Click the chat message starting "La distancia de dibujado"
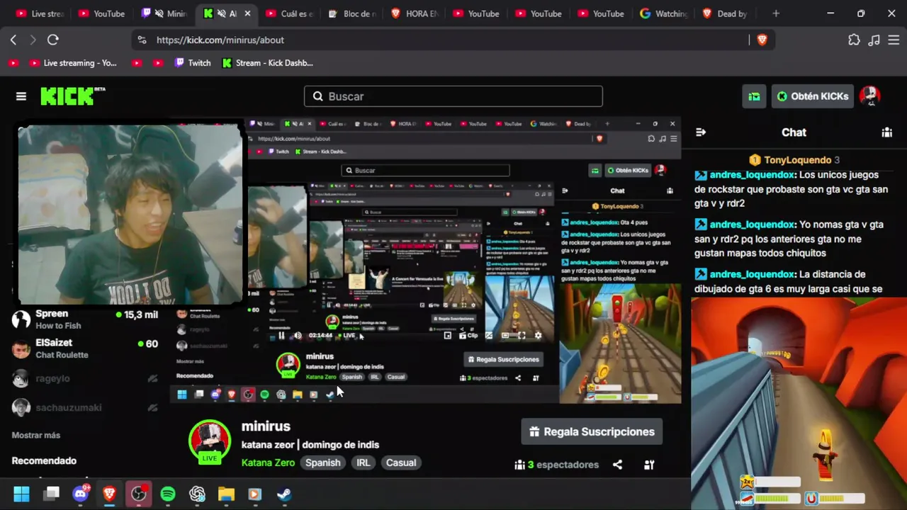 788,281
